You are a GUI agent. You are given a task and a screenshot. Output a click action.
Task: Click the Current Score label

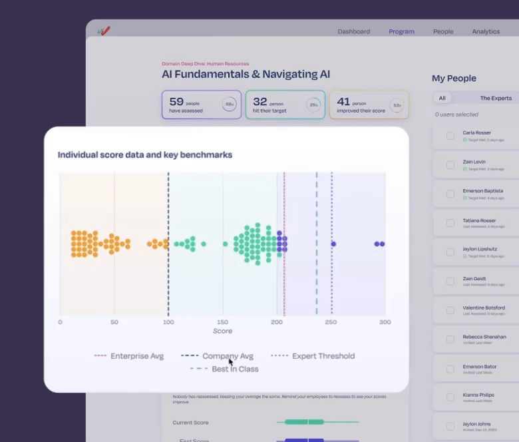190,423
